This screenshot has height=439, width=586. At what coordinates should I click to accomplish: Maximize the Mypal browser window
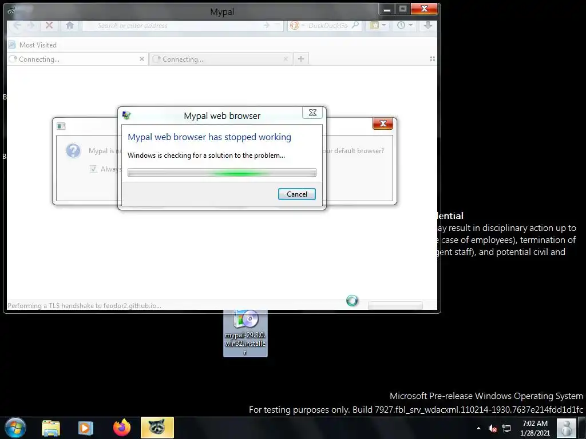click(x=403, y=9)
